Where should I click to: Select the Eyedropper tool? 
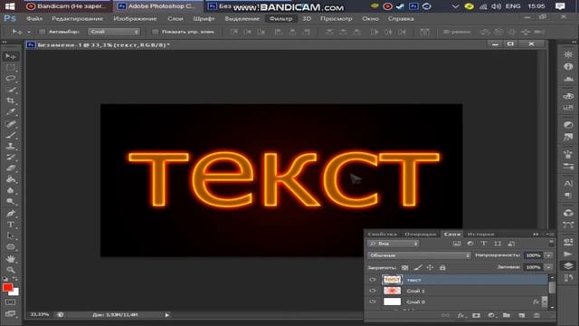click(x=10, y=111)
